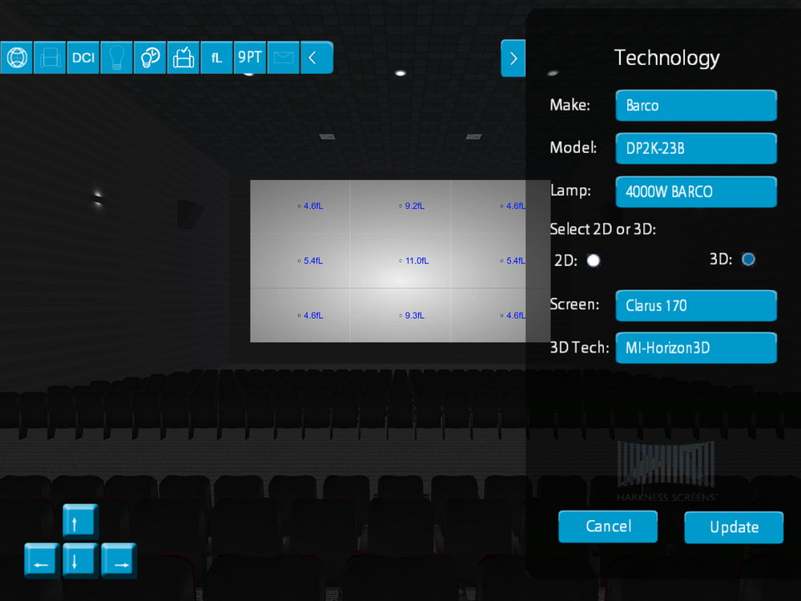This screenshot has height=601, width=801.
Task: Click the seat with checkmark icon
Action: pos(183,57)
